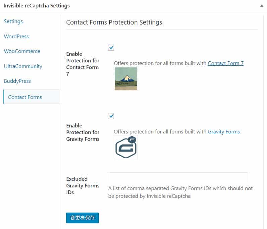
Task: Disable the Gravity Forms protection checkbox
Action: pos(111,116)
